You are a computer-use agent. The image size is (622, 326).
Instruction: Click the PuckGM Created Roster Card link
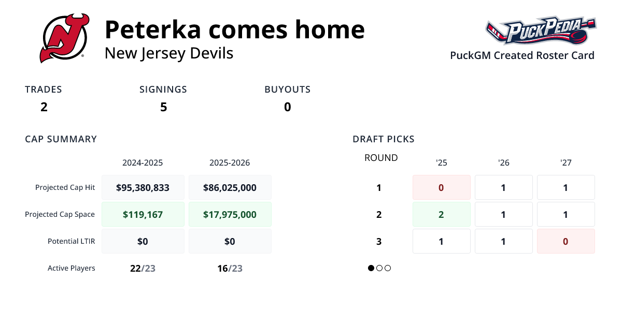522,55
